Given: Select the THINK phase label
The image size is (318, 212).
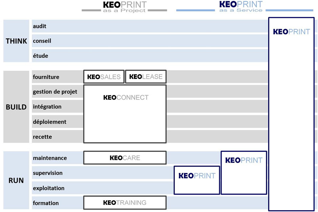Looking at the screenshot, I should click(x=16, y=41).
